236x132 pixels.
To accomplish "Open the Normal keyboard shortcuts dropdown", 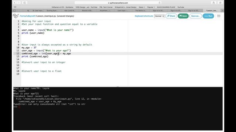I will tap(159, 16).
